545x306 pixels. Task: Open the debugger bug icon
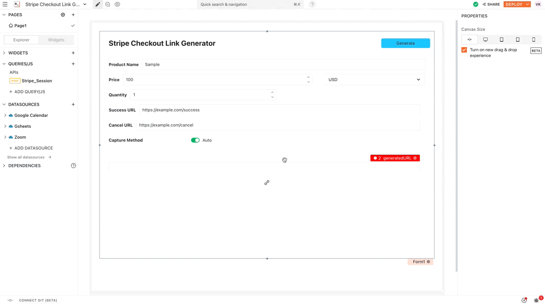[x=536, y=300]
